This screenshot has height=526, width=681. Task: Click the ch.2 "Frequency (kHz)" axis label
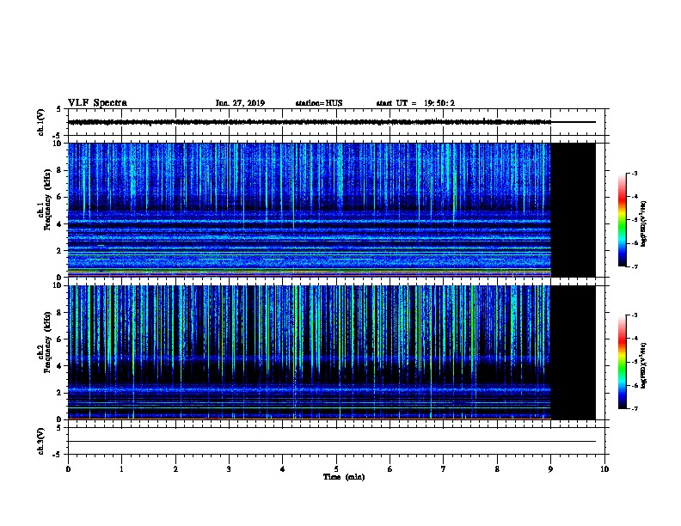[47, 342]
